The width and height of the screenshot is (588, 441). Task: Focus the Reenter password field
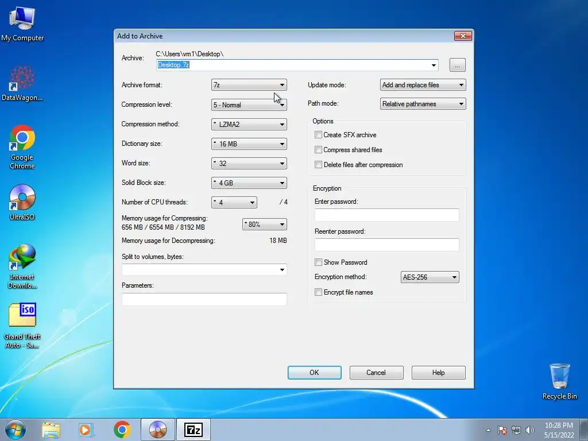point(386,245)
